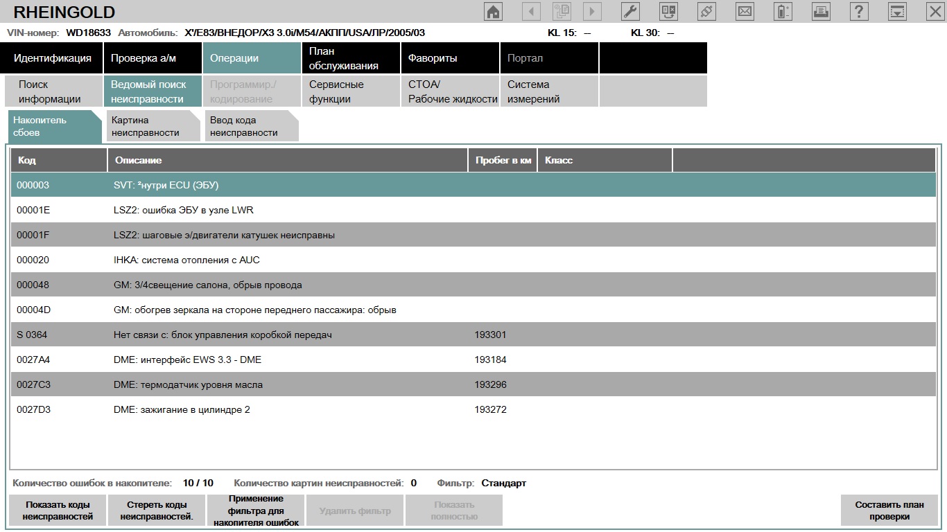
Task: Click the Описание column header
Action: [288, 160]
